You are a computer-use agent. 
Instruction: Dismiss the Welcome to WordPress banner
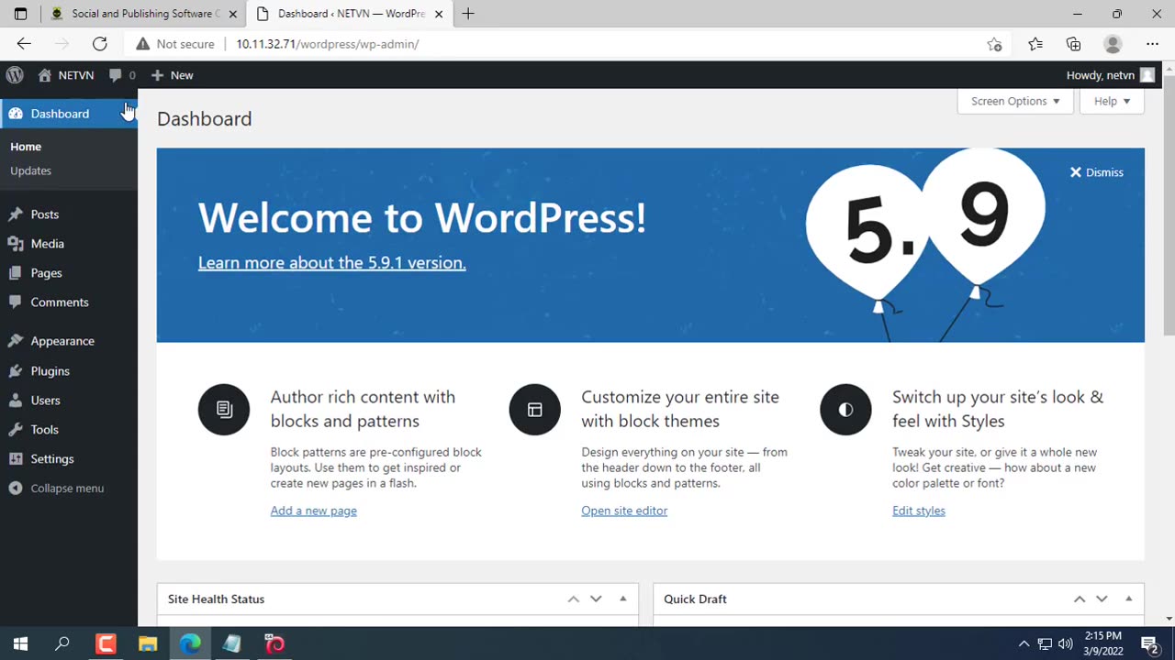[x=1097, y=172]
